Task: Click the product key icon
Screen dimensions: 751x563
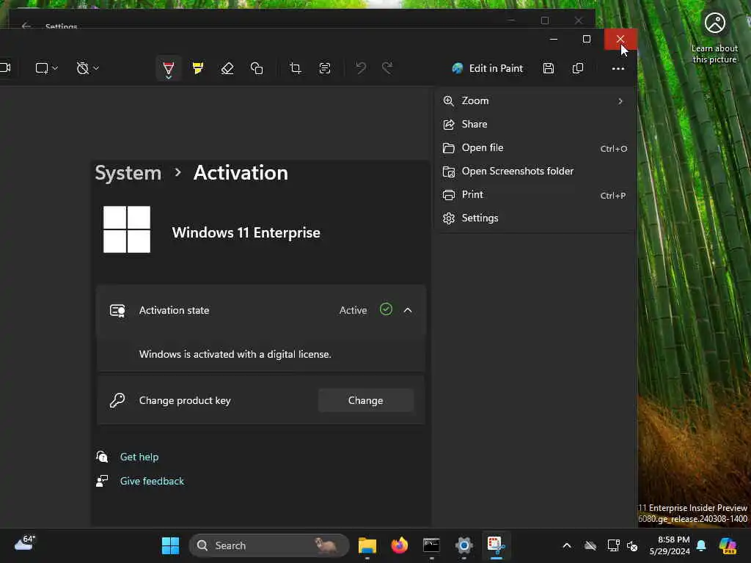Action: 117,400
